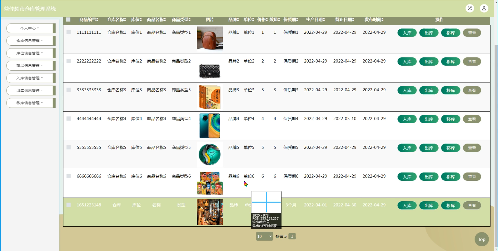Open the smartphone product image
498x251 pixels.
(x=210, y=126)
